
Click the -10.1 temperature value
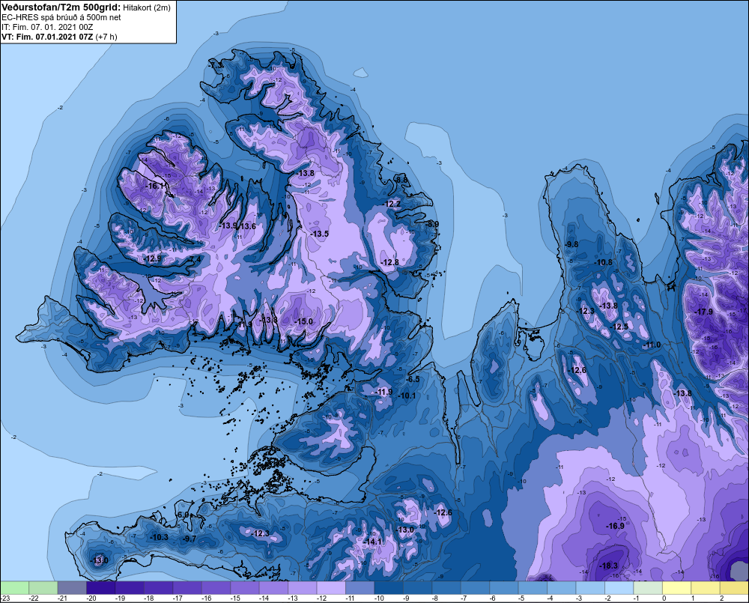(x=407, y=396)
